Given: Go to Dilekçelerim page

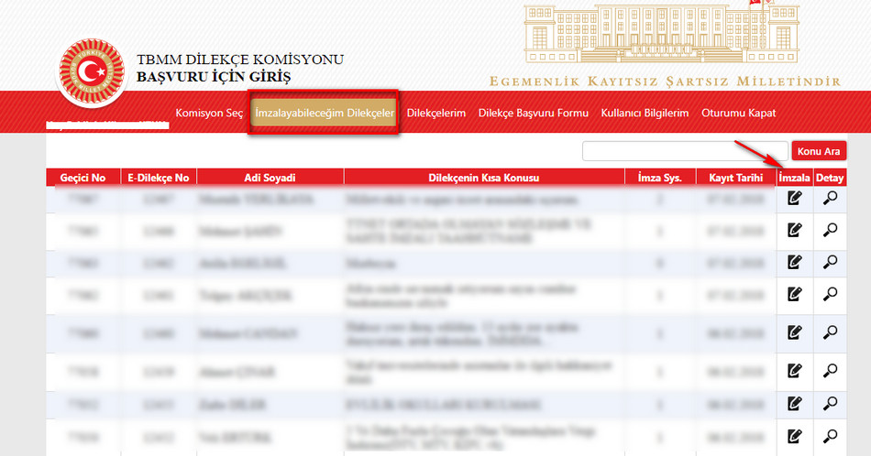Looking at the screenshot, I should pos(436,114).
